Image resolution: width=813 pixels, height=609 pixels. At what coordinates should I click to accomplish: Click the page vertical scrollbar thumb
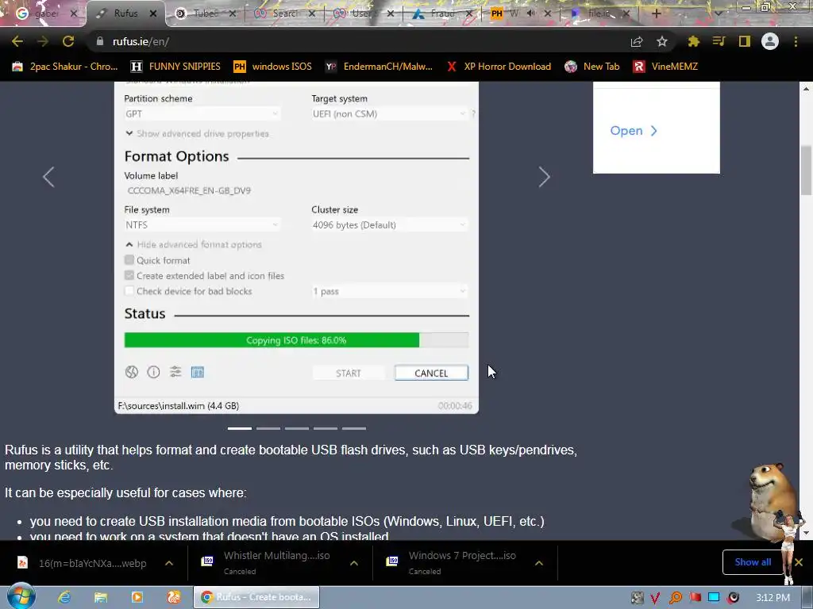tap(806, 170)
